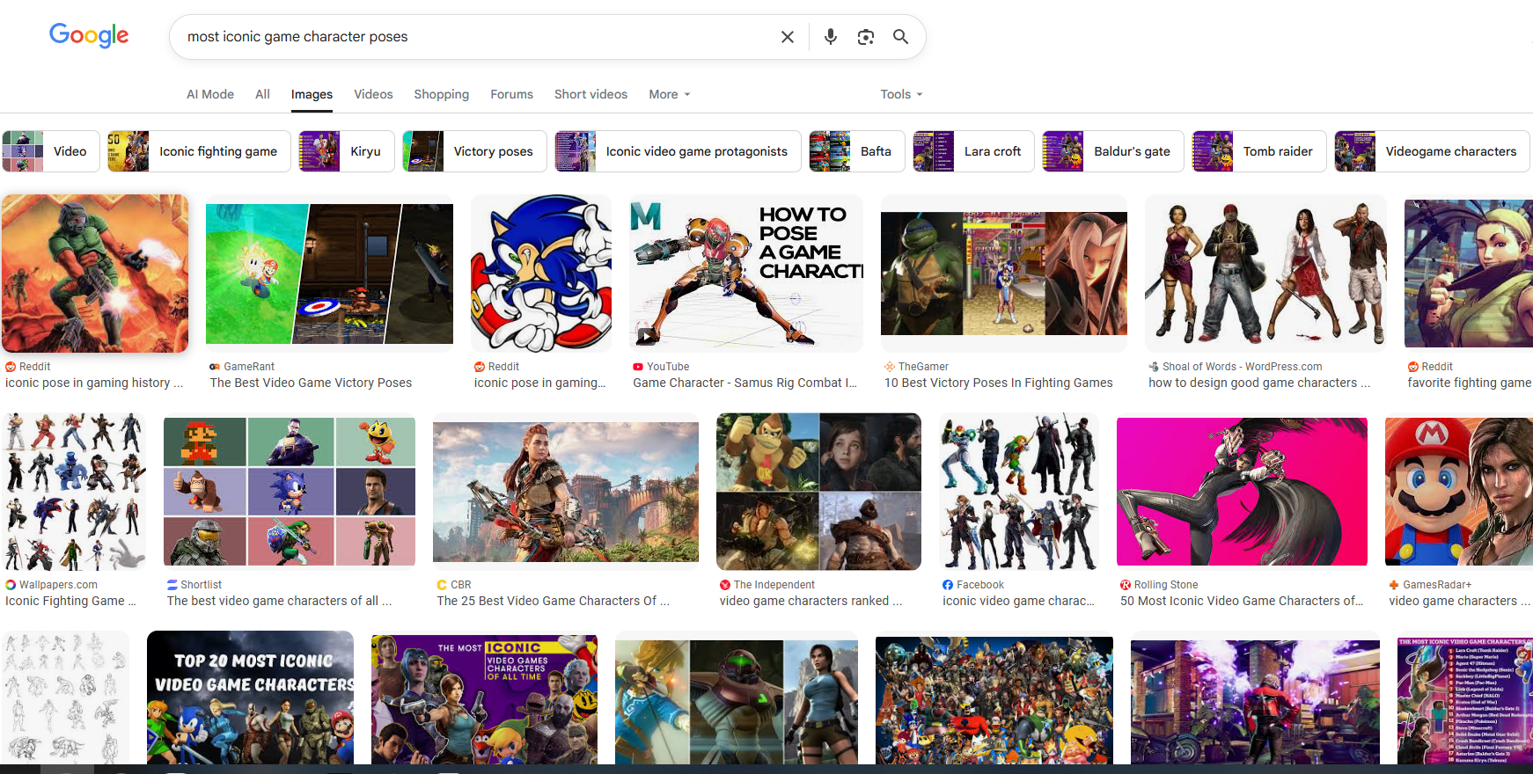Pick the Tomb raider chip

pos(1259,151)
